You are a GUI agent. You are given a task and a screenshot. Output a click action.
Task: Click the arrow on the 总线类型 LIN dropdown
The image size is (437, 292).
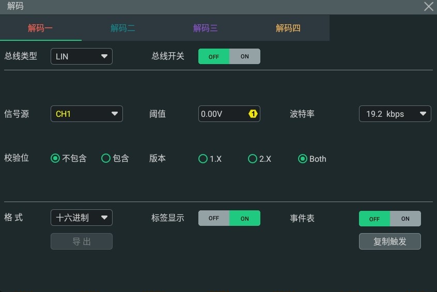(104, 56)
